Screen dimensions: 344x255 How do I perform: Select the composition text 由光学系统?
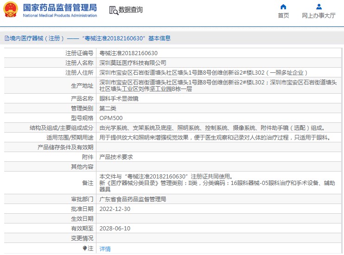[113, 127]
